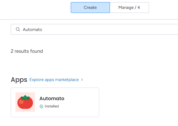178x126 pixels.
Task: Place cursor after Automato in search box
Action: click(x=42, y=29)
